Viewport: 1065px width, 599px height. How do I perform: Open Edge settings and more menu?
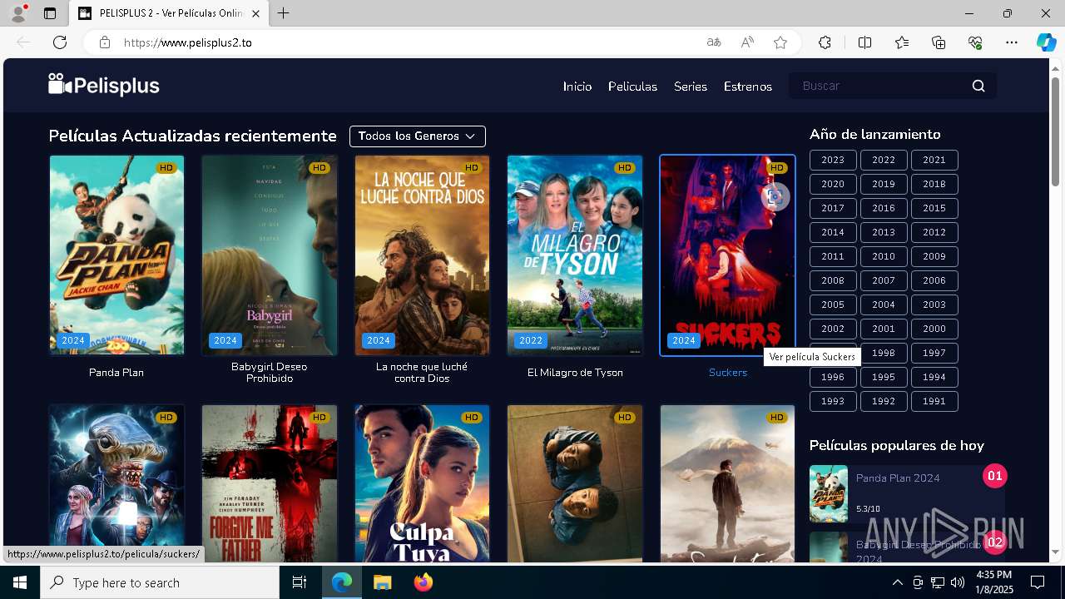(1012, 42)
